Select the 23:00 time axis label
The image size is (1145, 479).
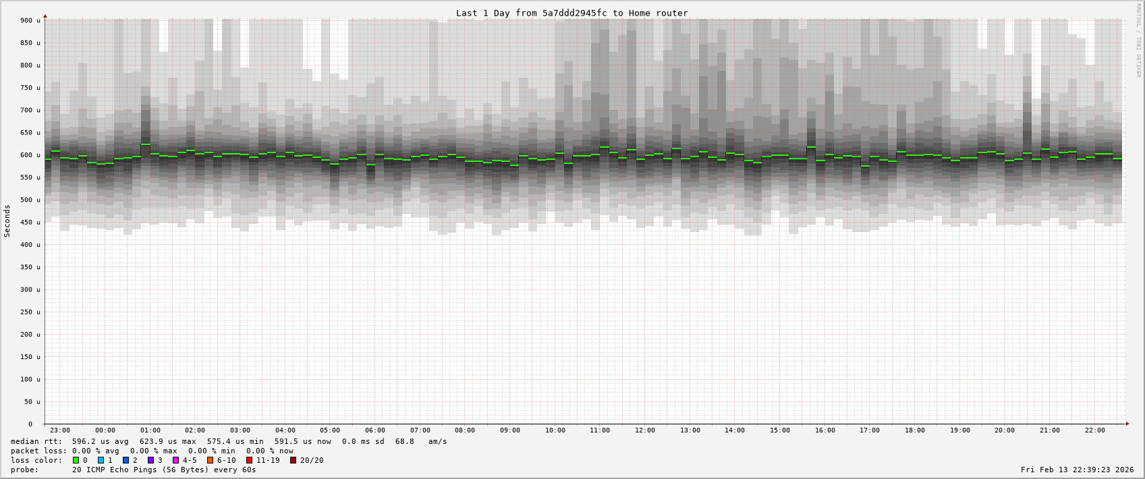click(60, 430)
